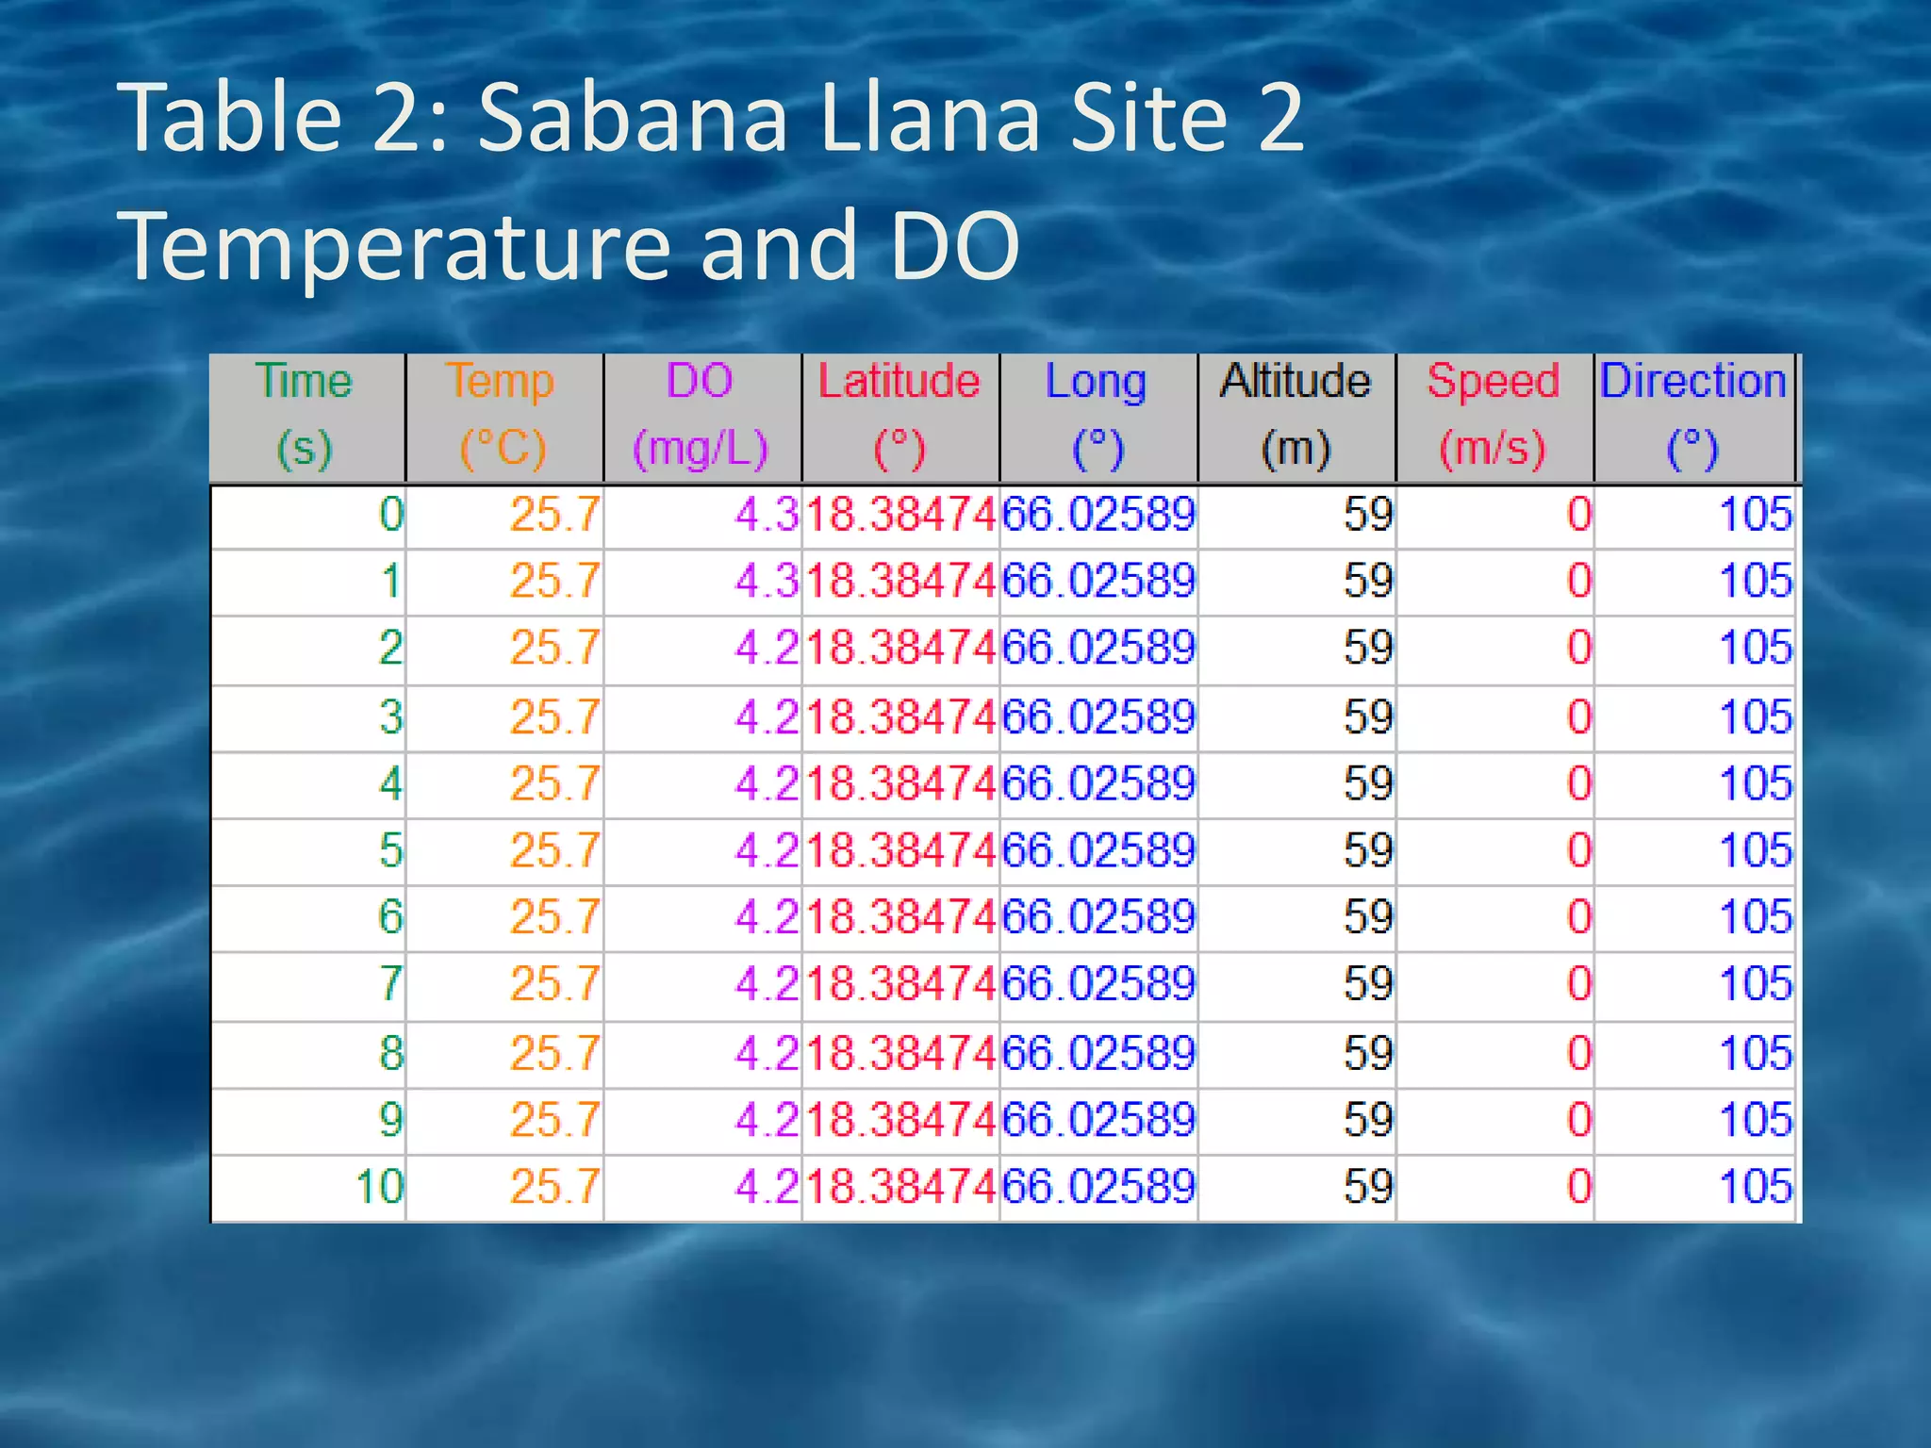Click Altitude 59 in the time 6 row

[x=1297, y=918]
